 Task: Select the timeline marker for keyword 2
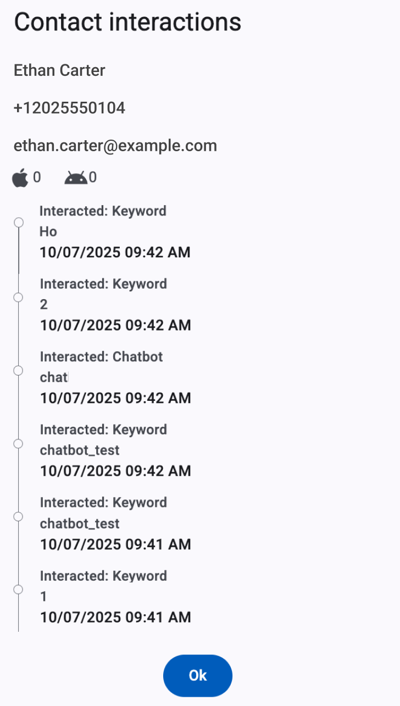point(18,297)
